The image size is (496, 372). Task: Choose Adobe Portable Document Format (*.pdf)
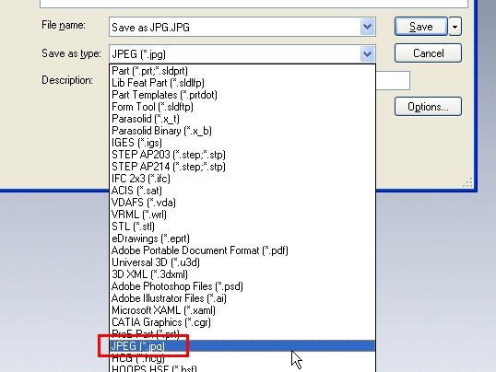tap(242, 250)
